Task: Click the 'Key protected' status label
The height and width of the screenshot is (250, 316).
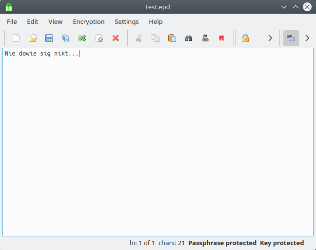Action: tap(282, 243)
